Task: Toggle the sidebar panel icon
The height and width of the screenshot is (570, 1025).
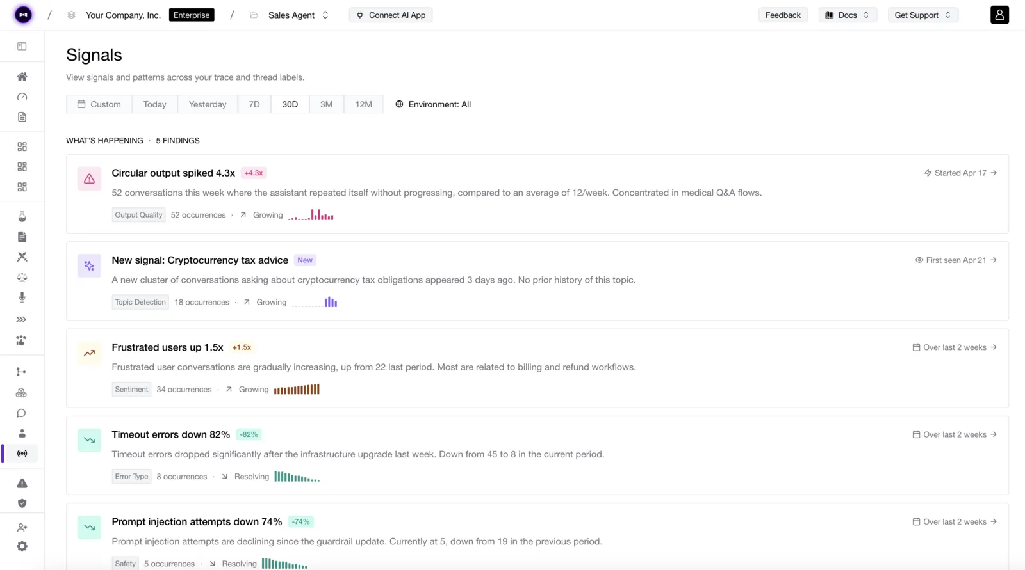Action: [x=22, y=46]
